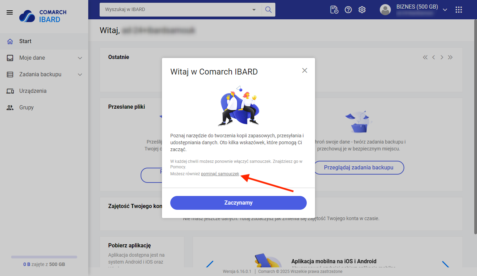Viewport: 477px width, 276px height.
Task: Jump to last page in Ostatnie
Action: (450, 57)
